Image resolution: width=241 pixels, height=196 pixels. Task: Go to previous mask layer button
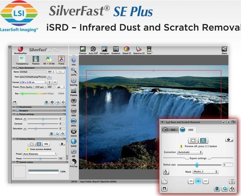pos(191,181)
